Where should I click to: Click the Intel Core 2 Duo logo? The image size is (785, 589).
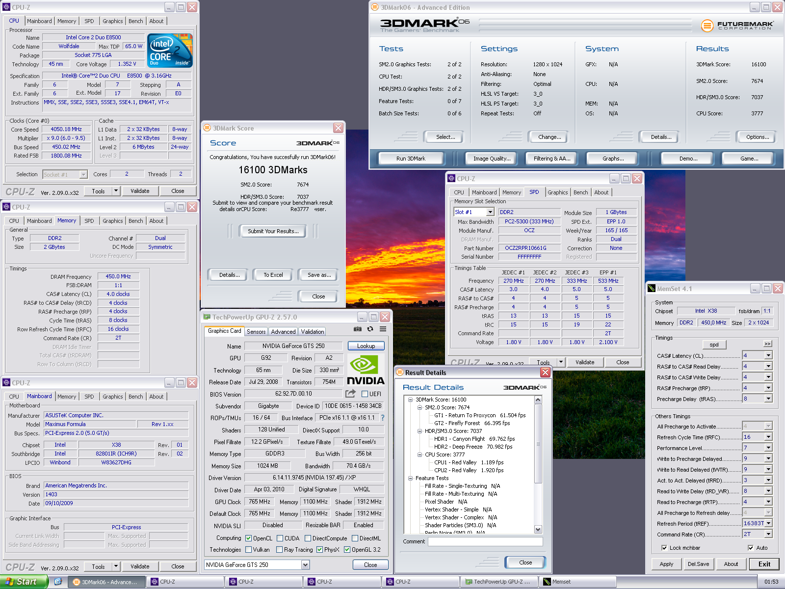pyautogui.click(x=170, y=51)
